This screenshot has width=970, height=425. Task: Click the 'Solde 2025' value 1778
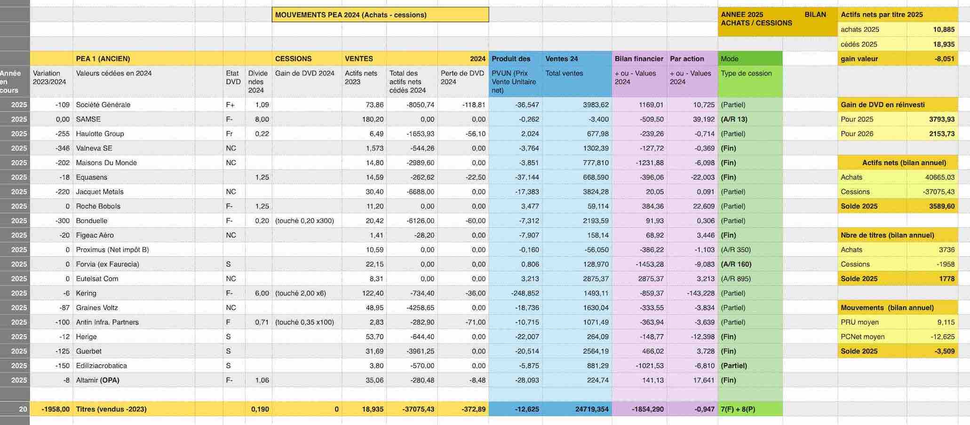pyautogui.click(x=932, y=279)
